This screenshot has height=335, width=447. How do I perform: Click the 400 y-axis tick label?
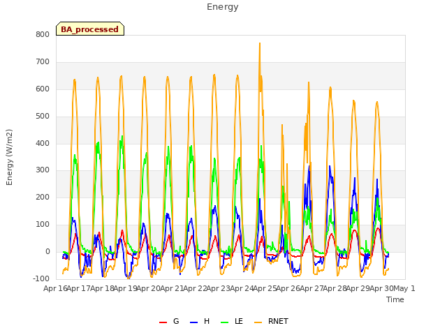point(43,143)
